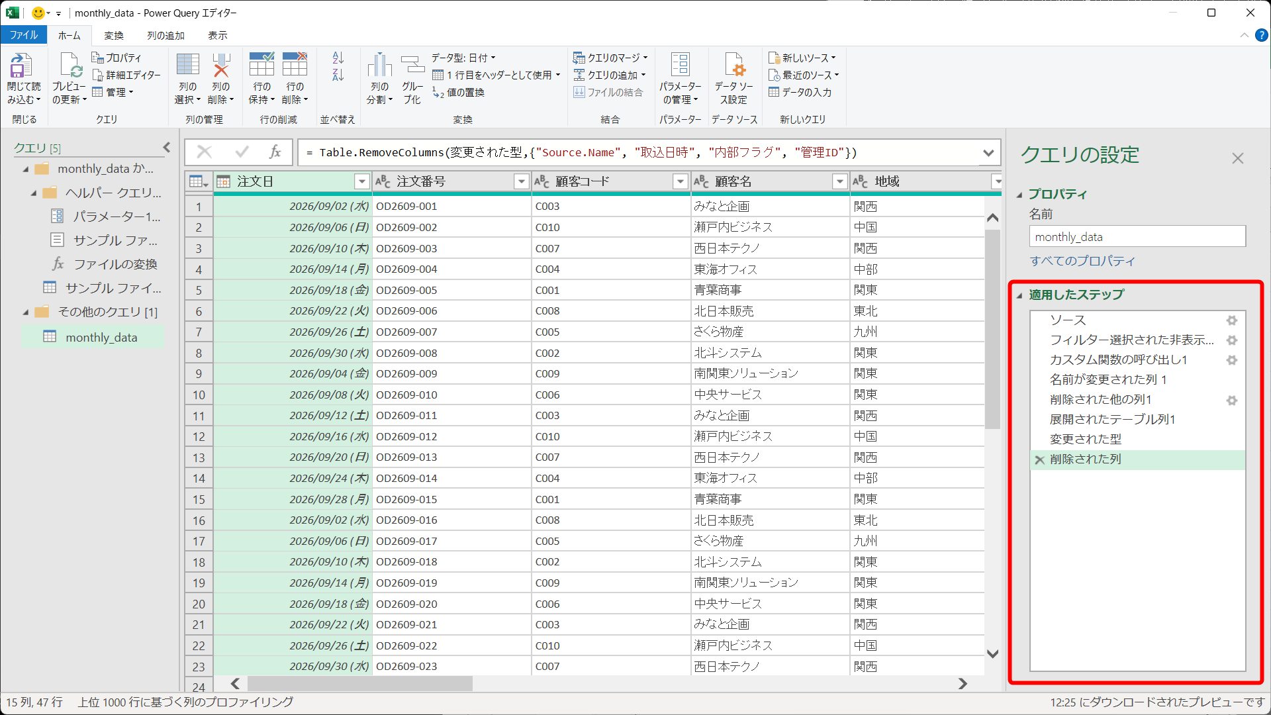
Task: Open データソース設定 icon
Action: pyautogui.click(x=734, y=65)
